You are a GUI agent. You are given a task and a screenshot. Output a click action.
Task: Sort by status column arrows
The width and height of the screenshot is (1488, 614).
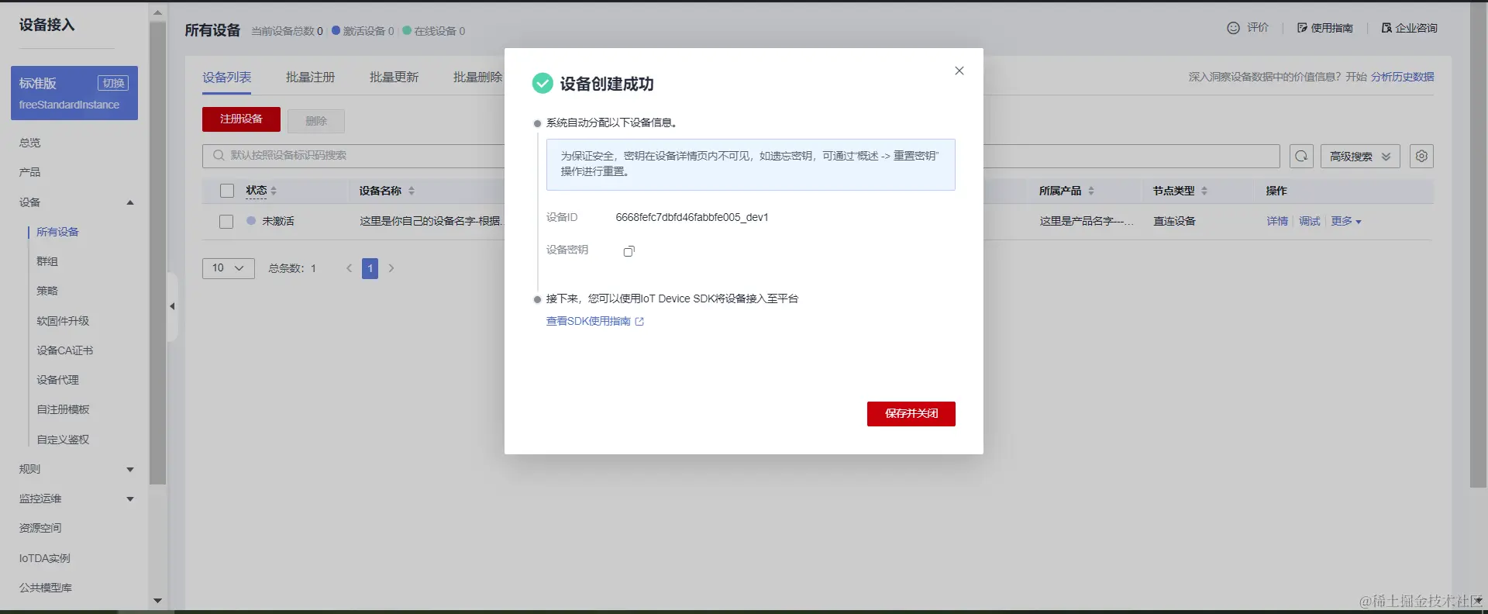pyautogui.click(x=274, y=191)
